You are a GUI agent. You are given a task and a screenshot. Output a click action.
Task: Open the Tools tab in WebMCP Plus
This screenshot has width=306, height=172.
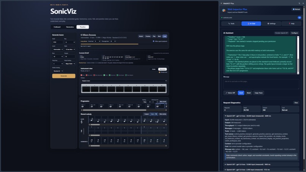click(x=231, y=24)
